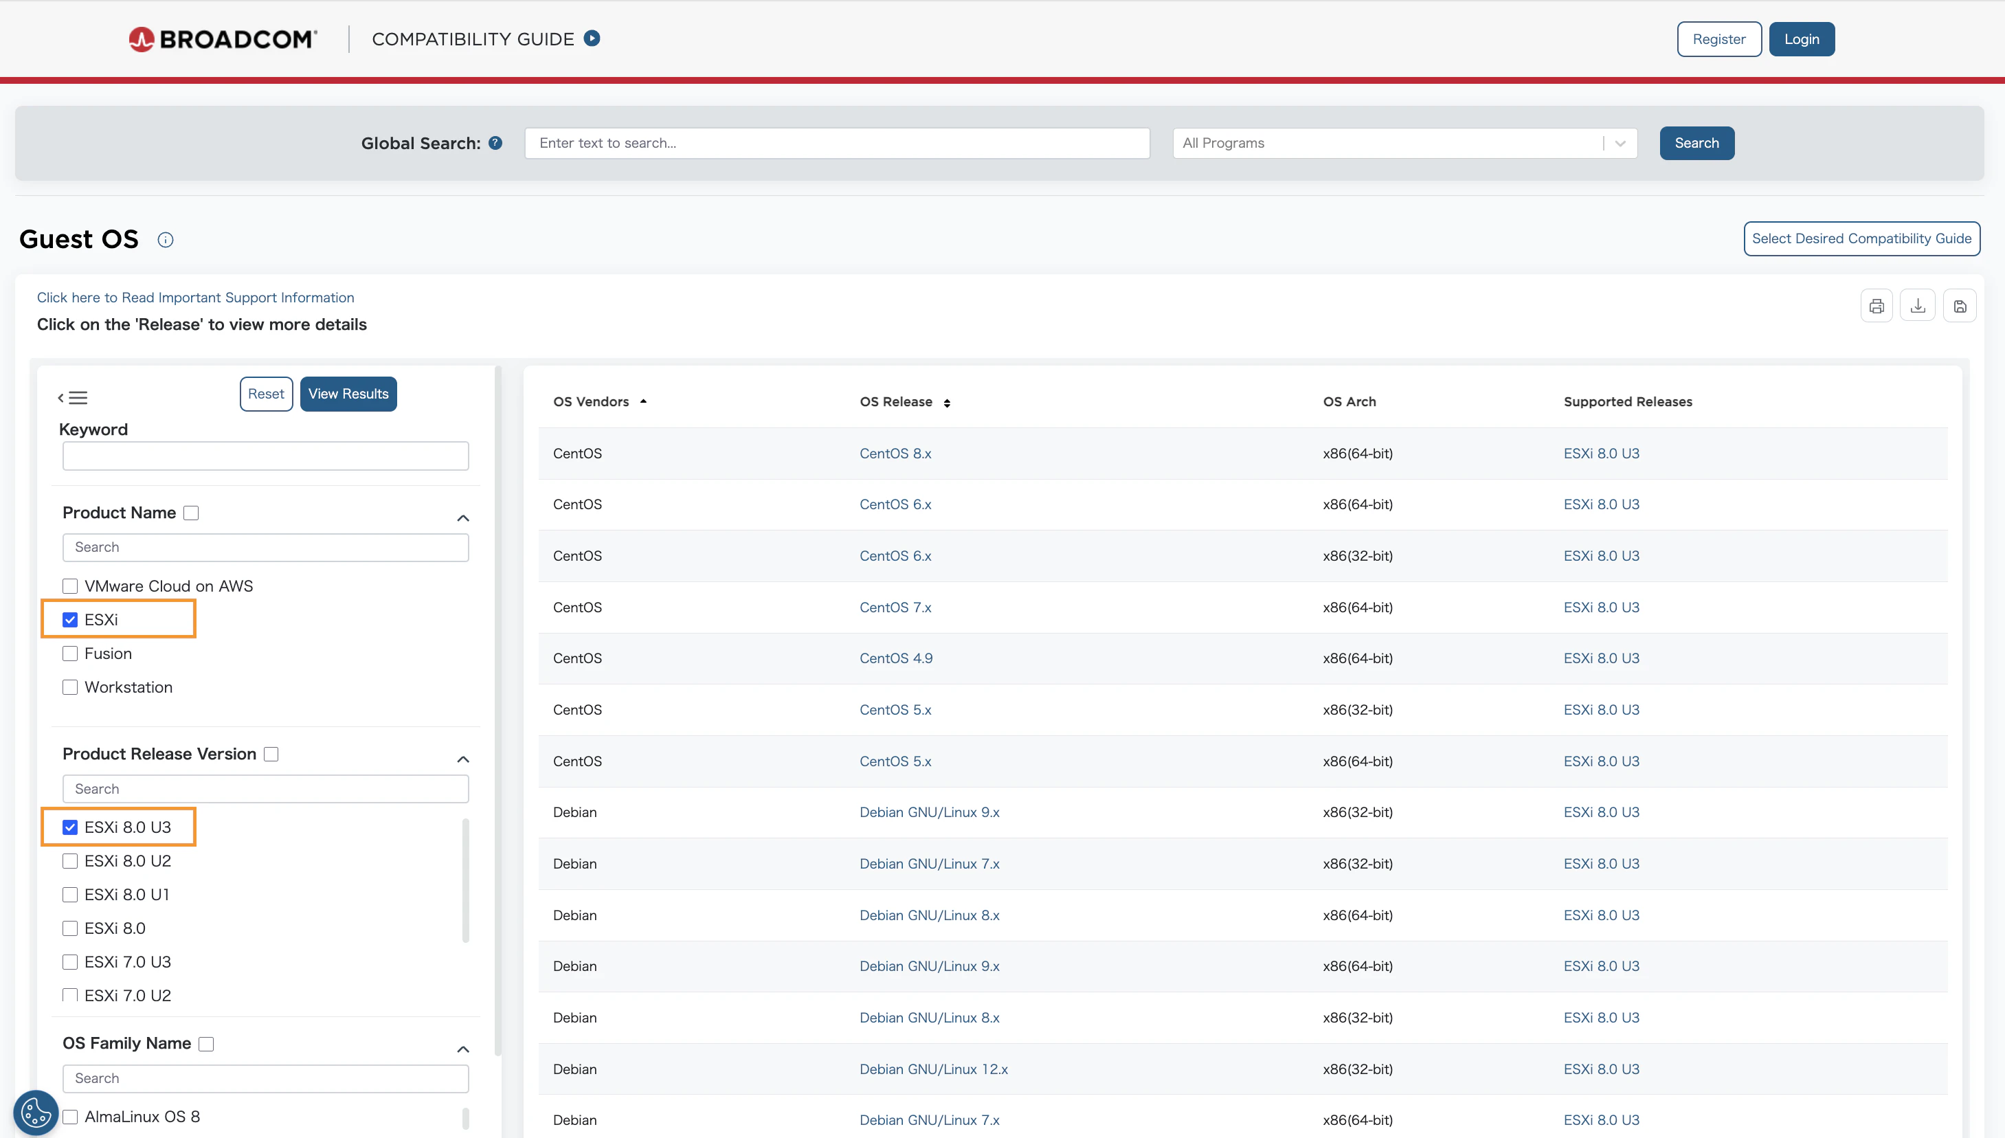
Task: Click the Supported Releases column header
Action: pos(1628,402)
